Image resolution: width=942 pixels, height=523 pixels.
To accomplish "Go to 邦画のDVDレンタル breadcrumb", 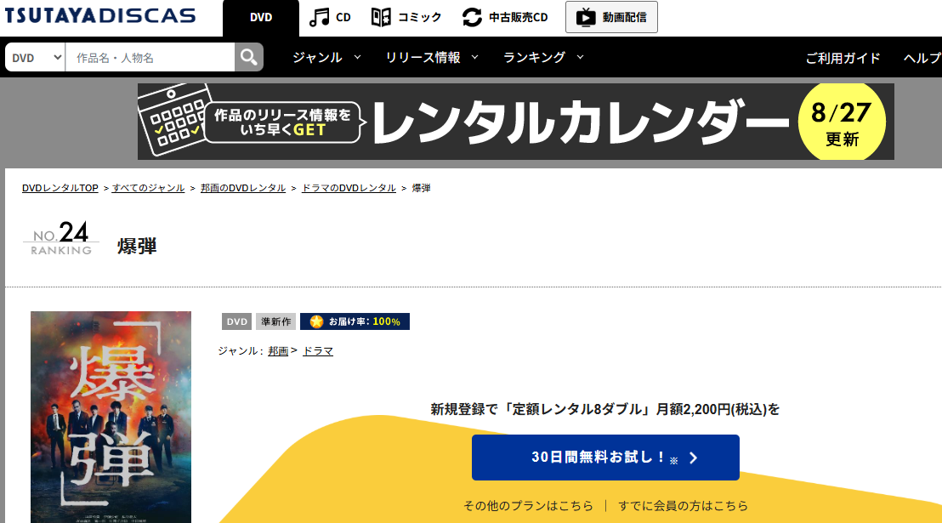I will coord(242,188).
